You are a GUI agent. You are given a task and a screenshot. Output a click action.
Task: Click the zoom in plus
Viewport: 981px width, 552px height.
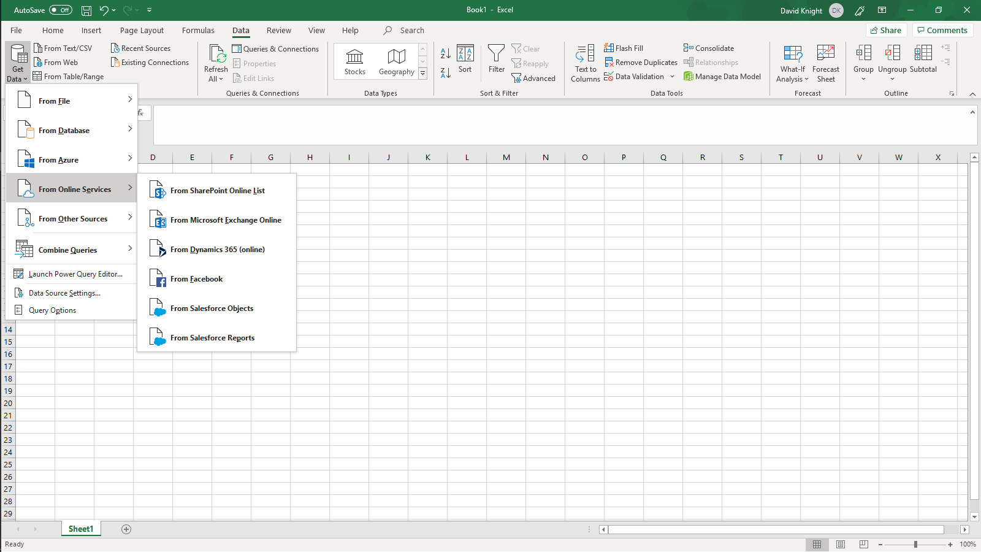pyautogui.click(x=950, y=544)
